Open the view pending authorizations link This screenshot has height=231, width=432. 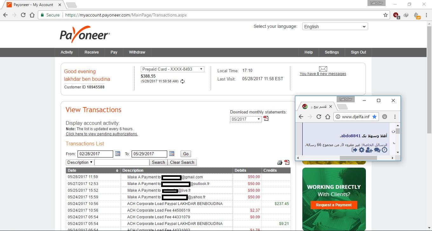102,134
